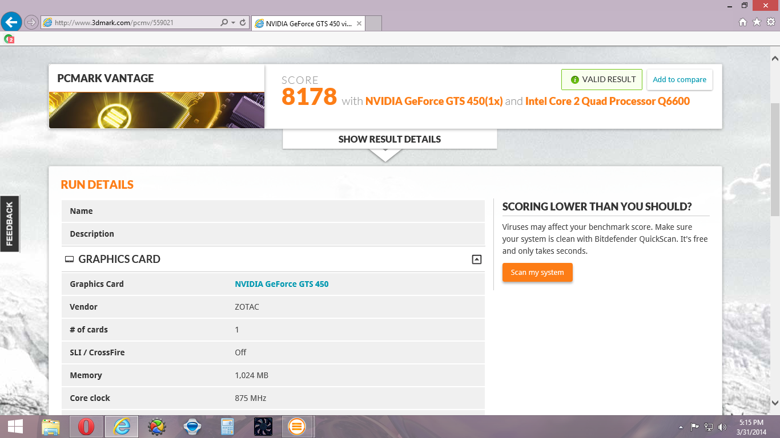Switch to the orange circle taskbar app

tap(297, 427)
